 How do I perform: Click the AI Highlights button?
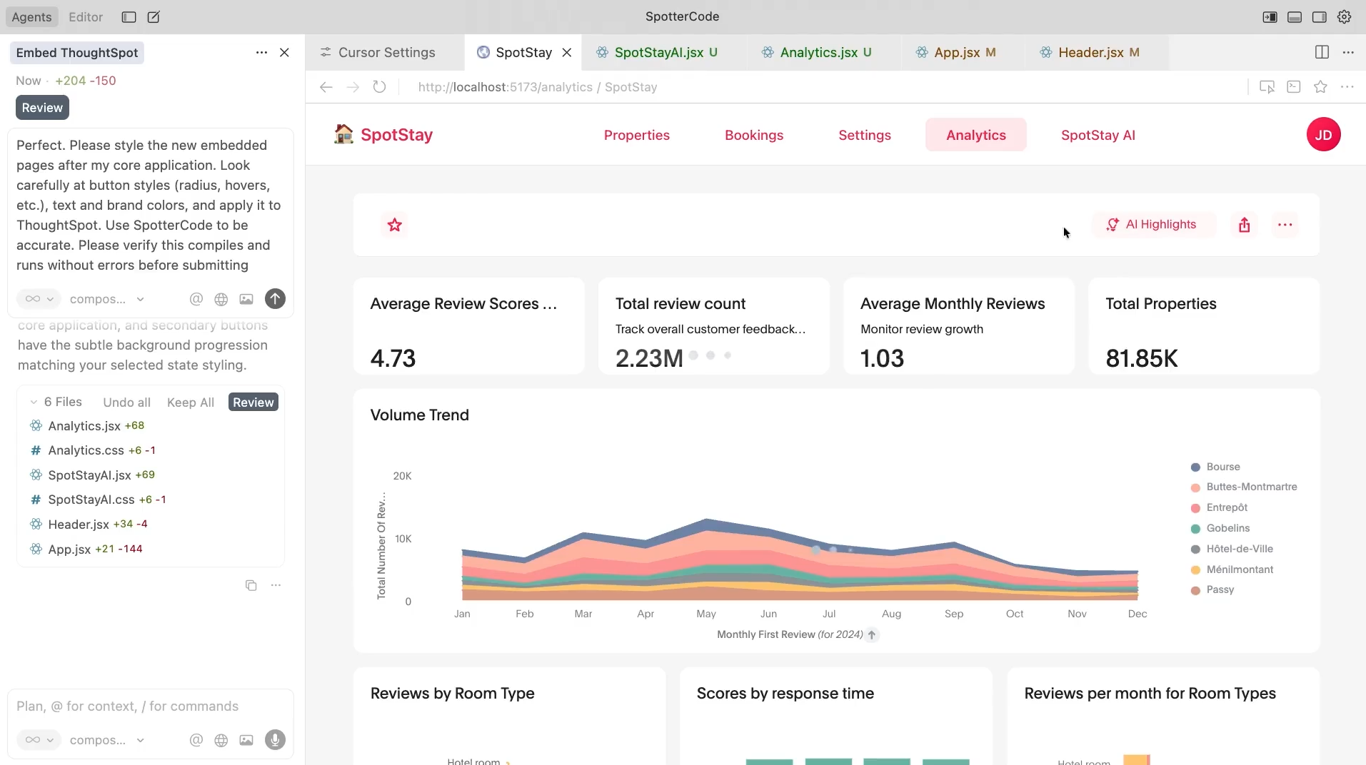tap(1152, 225)
